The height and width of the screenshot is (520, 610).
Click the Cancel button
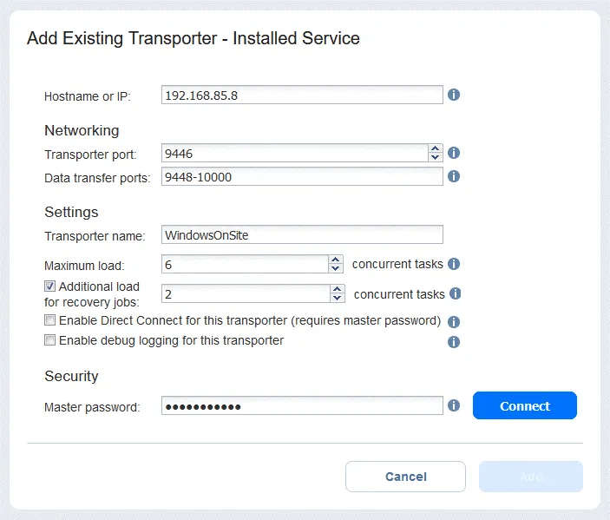pyautogui.click(x=406, y=477)
